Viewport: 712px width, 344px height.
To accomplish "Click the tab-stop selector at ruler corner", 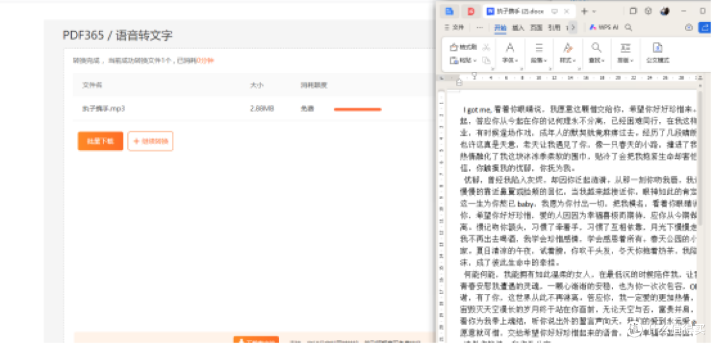I will tap(441, 78).
